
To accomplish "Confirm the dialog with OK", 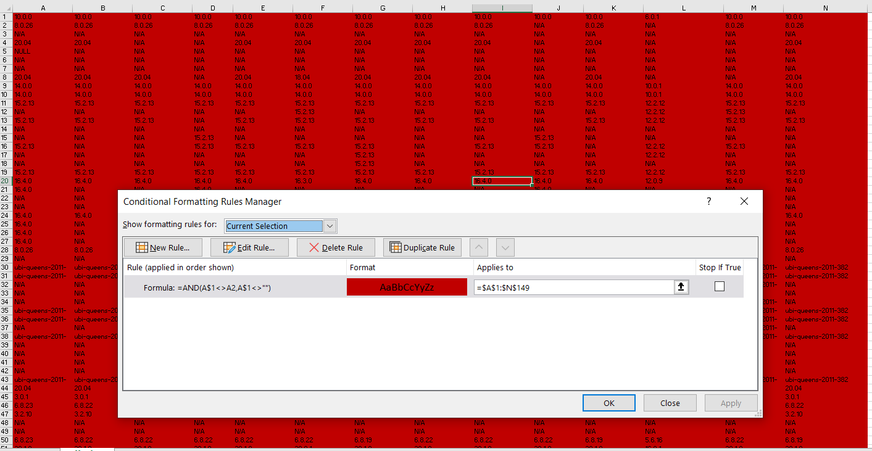I will click(x=609, y=403).
